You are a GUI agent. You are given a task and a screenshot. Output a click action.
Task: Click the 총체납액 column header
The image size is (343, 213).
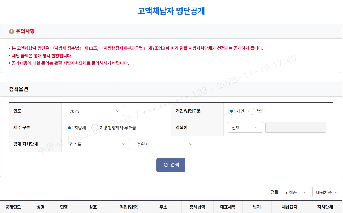(197, 207)
